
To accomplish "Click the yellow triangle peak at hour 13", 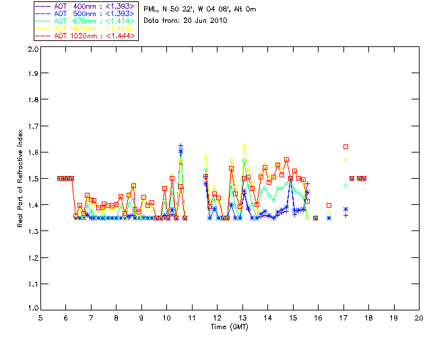I will (x=244, y=146).
